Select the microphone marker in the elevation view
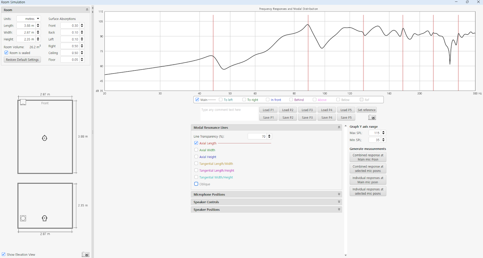This screenshot has height=258, width=483. pyautogui.click(x=44, y=218)
